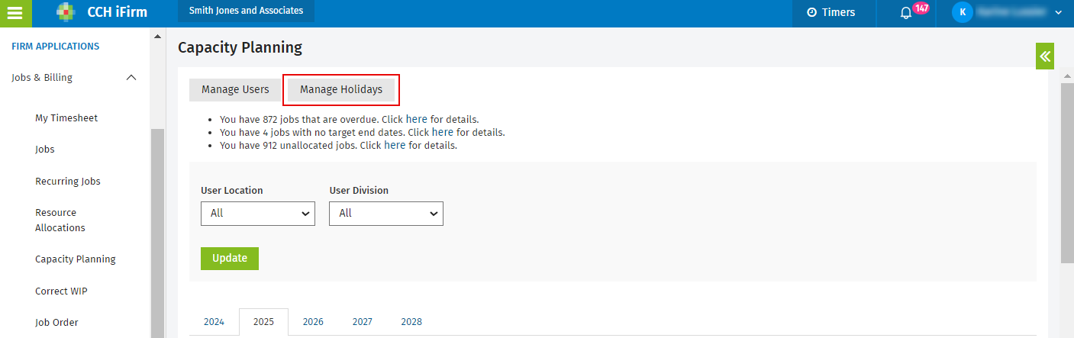The height and width of the screenshot is (338, 1074).
Task: Open the Timers panel
Action: click(x=831, y=12)
